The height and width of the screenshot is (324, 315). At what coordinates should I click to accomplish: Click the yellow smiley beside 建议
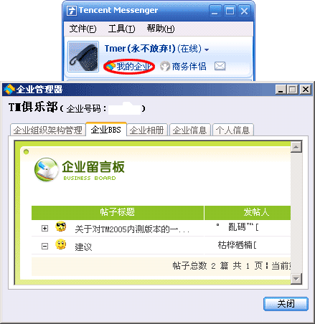click(x=61, y=244)
